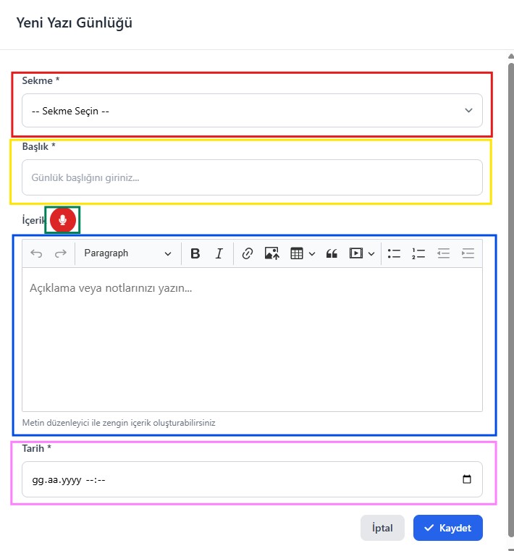Viewport: 514px width, 551px height.
Task: Open the calendar picker in Tarih field
Action: [x=467, y=479]
